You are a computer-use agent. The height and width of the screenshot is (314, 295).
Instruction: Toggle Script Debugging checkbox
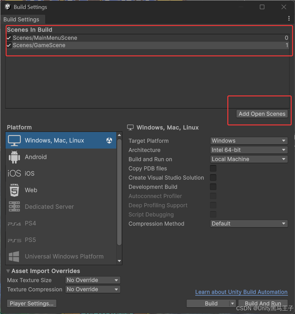tap(213, 215)
